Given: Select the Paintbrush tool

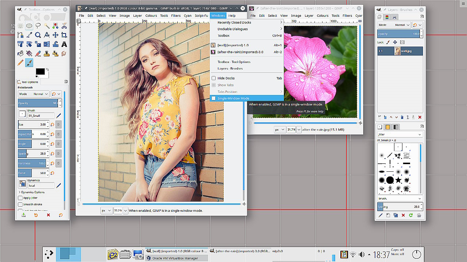Looking at the screenshot, I should 29,63.
